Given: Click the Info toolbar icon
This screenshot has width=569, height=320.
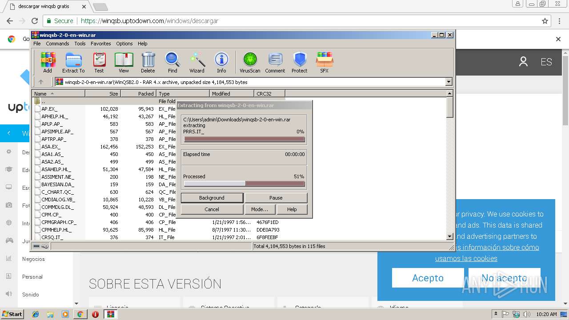Looking at the screenshot, I should tap(221, 62).
